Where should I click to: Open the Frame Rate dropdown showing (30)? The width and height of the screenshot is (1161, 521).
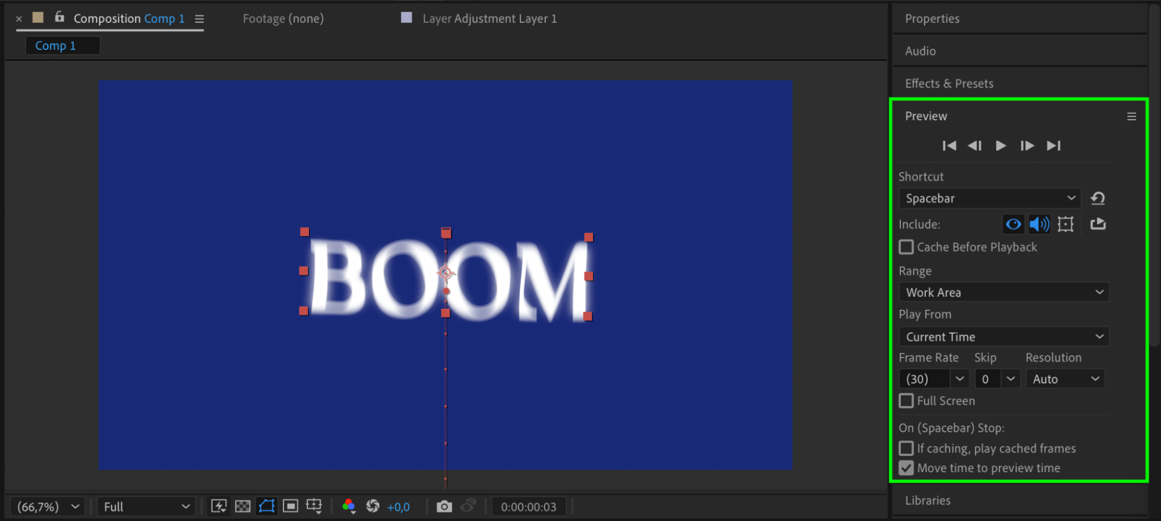tap(934, 379)
